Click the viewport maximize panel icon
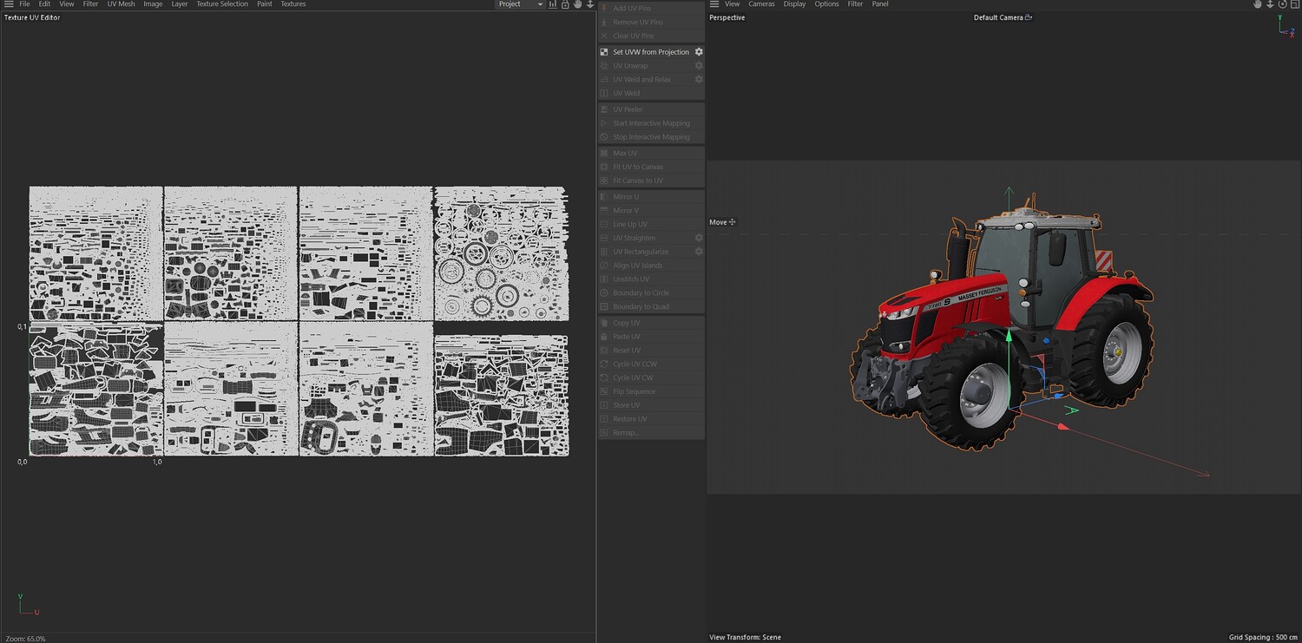This screenshot has height=643, width=1302. pyautogui.click(x=1294, y=4)
